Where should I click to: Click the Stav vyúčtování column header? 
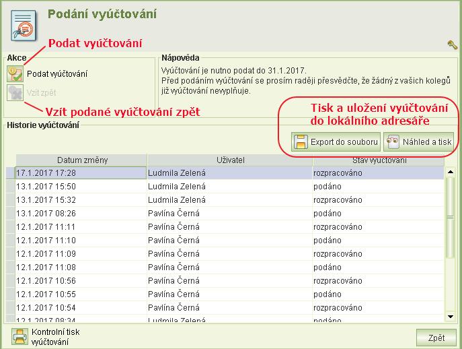(x=379, y=160)
